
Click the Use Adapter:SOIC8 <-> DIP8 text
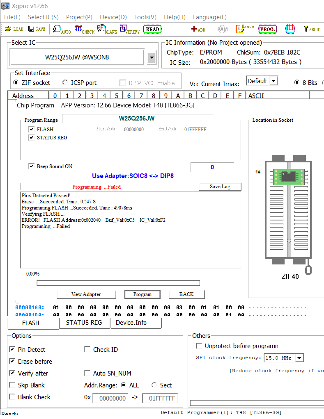[133, 176]
